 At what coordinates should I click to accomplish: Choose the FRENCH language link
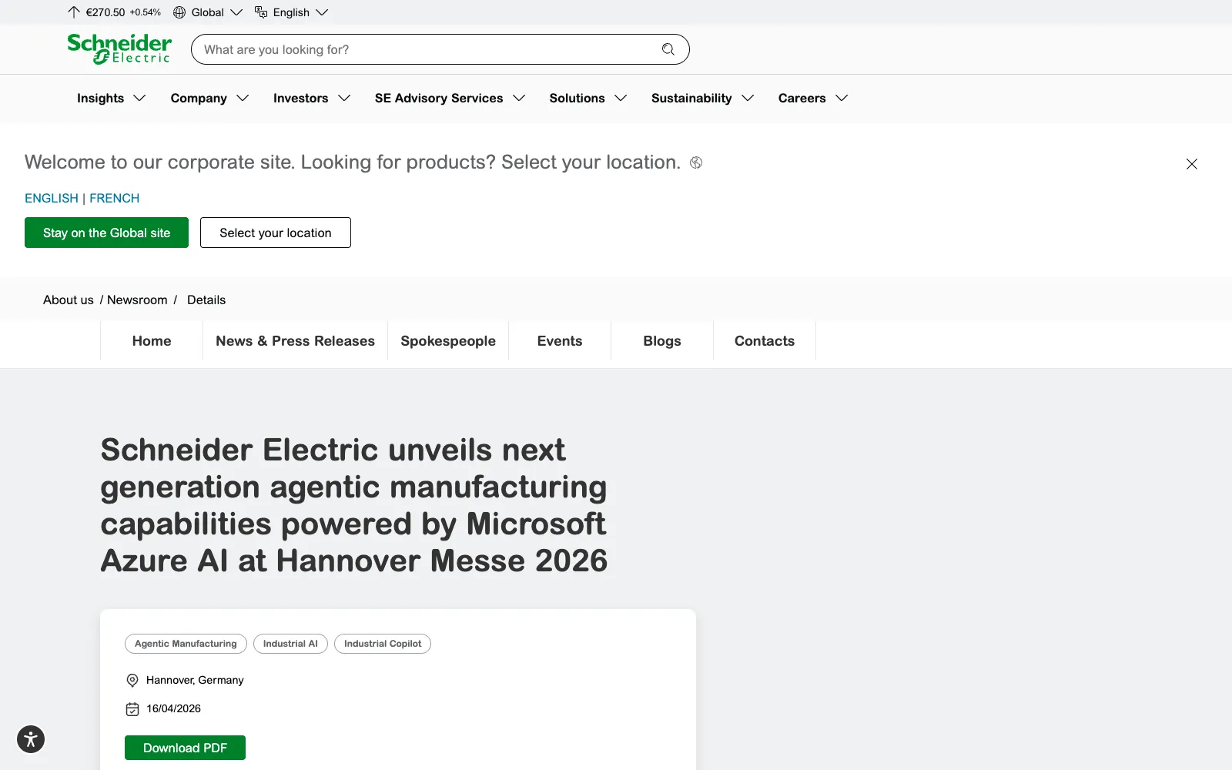click(x=115, y=198)
